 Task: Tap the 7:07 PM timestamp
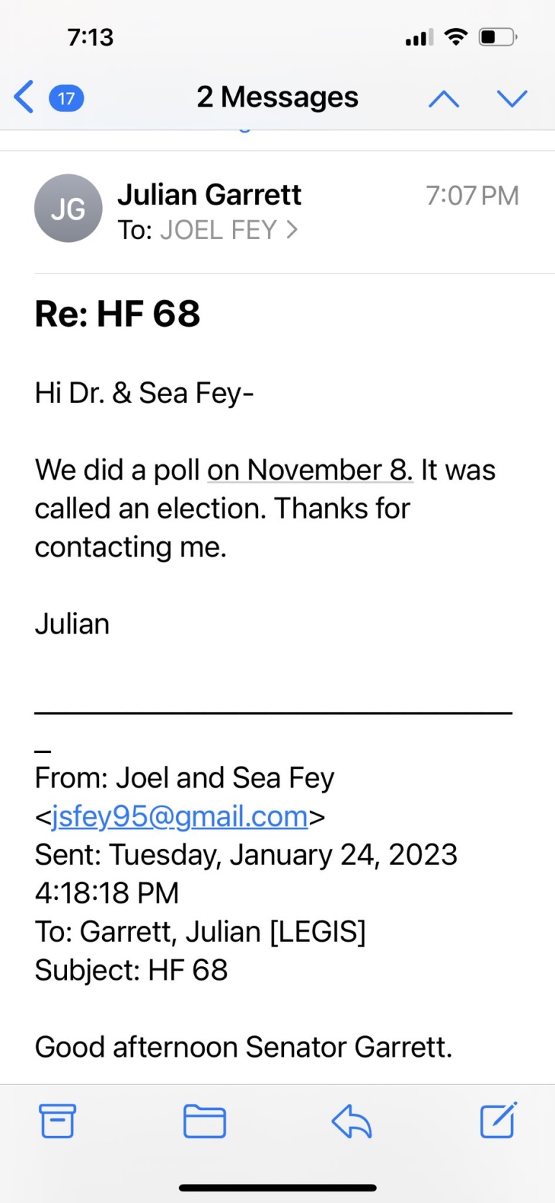pyautogui.click(x=472, y=196)
